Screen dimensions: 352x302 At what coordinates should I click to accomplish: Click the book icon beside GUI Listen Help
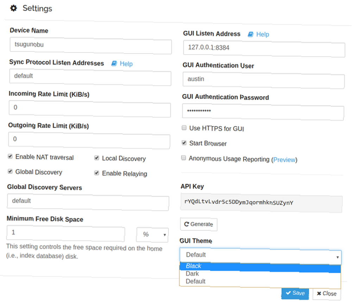tap(251, 34)
